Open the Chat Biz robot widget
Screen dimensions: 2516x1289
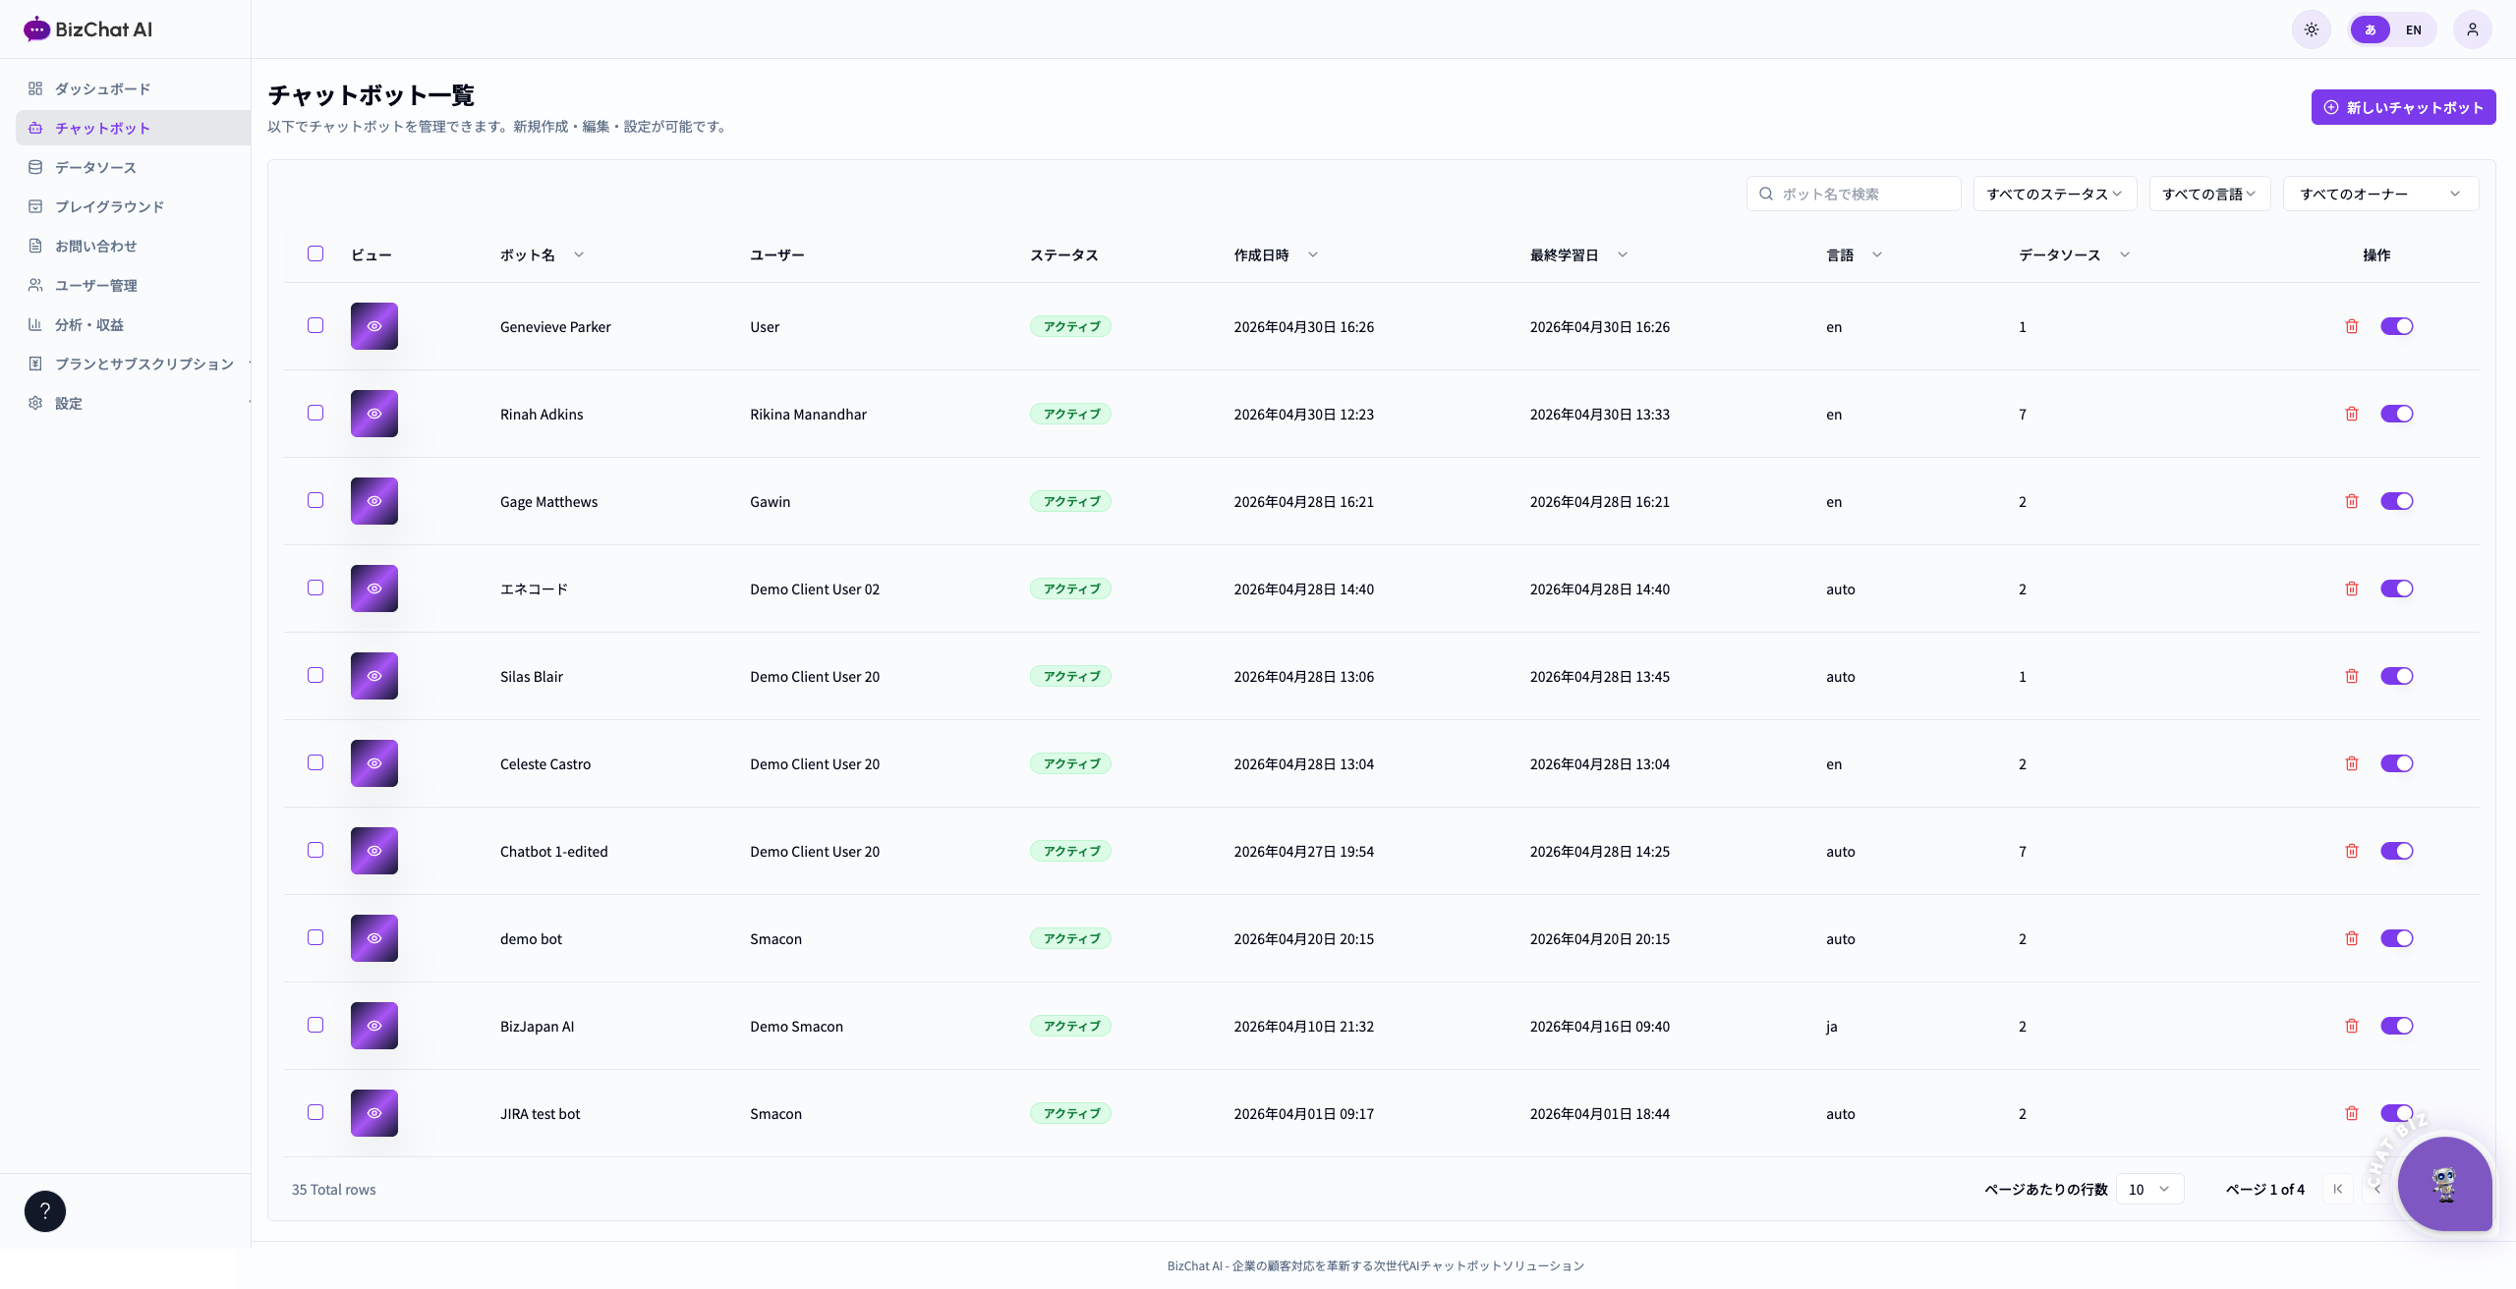coord(2444,1183)
